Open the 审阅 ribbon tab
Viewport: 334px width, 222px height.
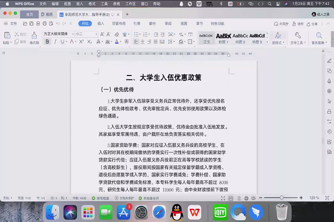(168, 24)
